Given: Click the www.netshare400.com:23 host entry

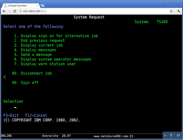Looking at the screenshot, I should pos(113,136).
